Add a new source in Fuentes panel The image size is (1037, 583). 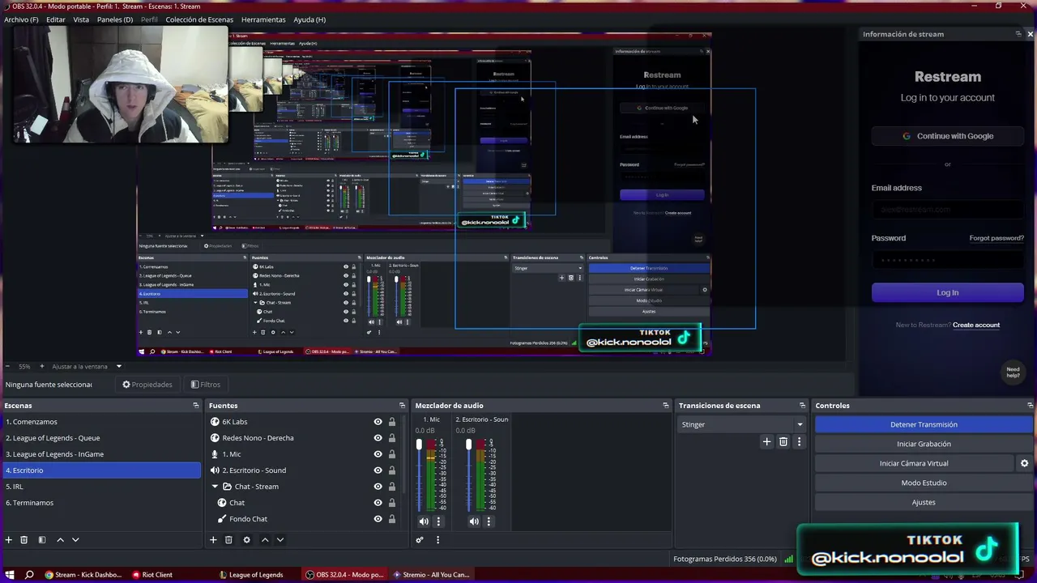coord(213,540)
